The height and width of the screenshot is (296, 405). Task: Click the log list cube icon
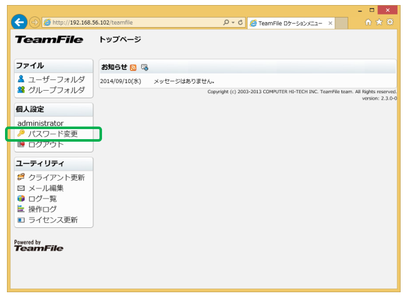click(x=21, y=198)
